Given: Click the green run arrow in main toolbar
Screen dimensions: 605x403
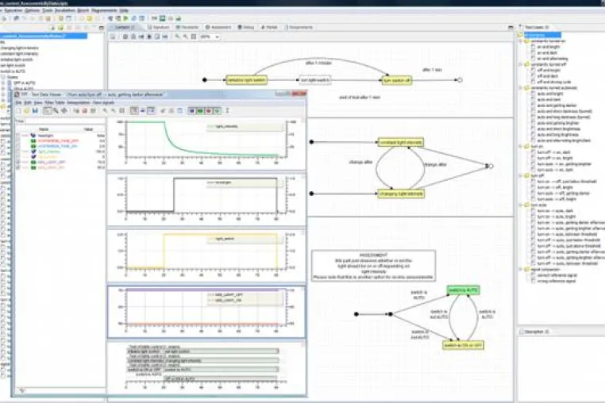Looking at the screenshot, I should point(125,18).
